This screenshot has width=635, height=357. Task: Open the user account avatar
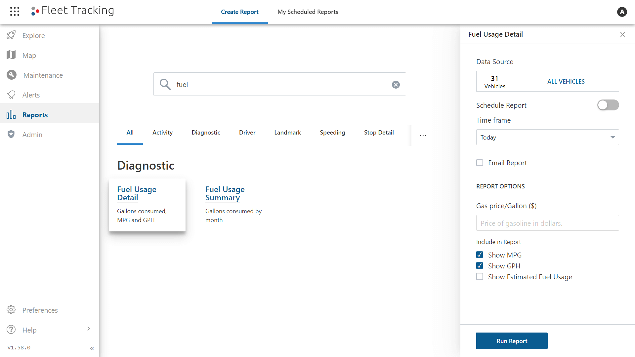[x=622, y=12]
